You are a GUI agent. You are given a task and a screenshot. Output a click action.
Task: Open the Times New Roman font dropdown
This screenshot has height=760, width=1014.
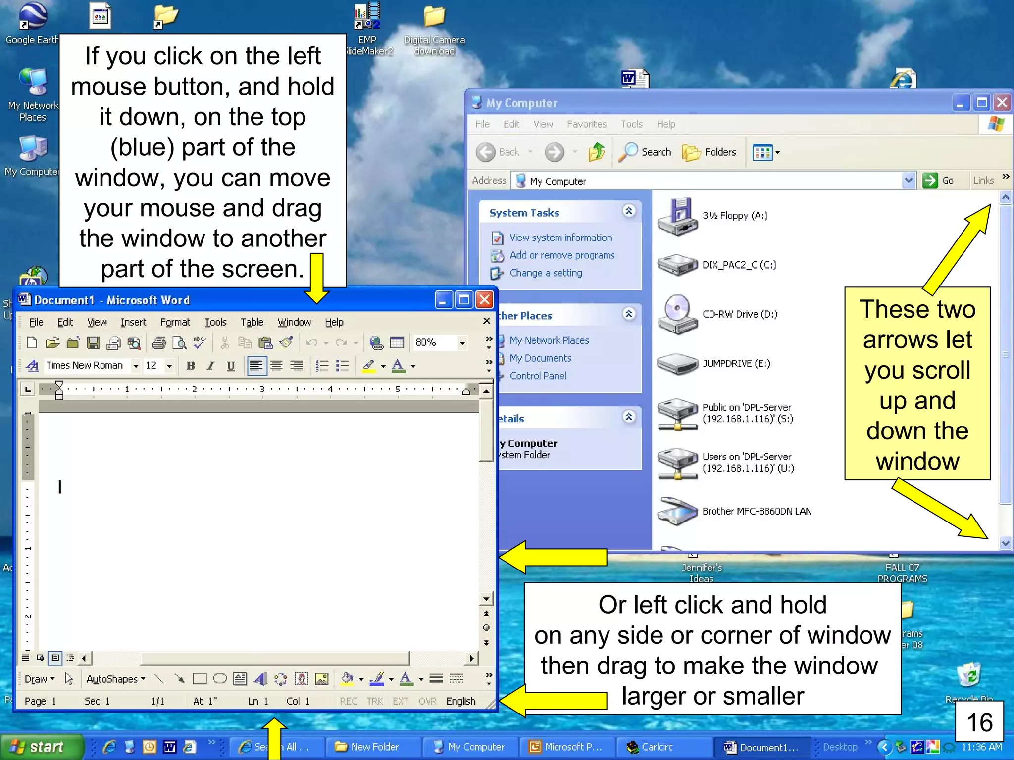pyautogui.click(x=136, y=366)
